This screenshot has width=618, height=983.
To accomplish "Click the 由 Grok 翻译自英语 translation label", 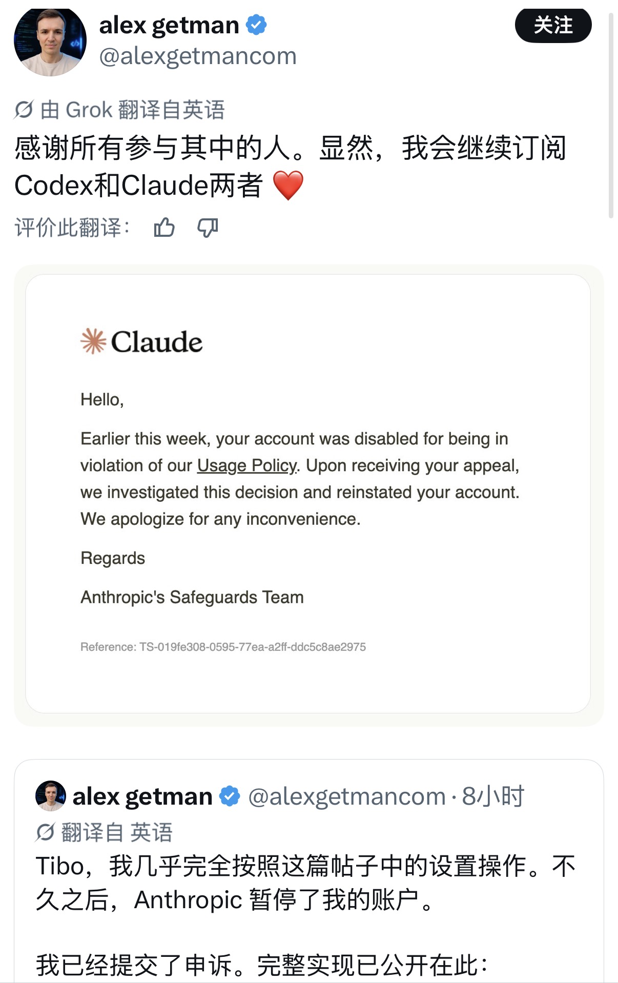I will click(133, 110).
